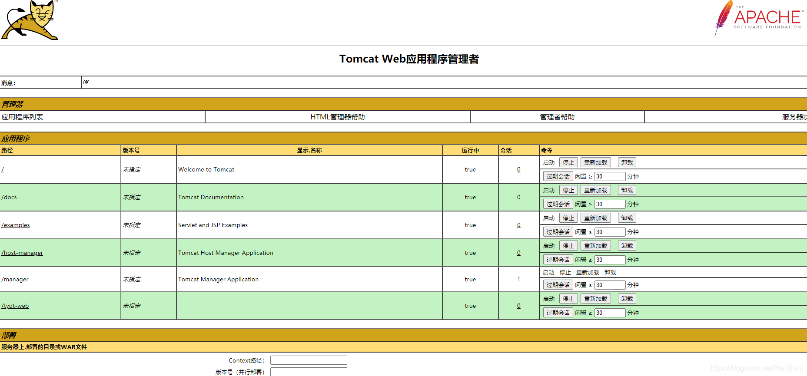Reload the /examples application

click(595, 218)
